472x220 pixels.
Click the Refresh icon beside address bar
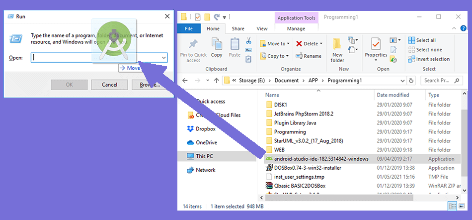pos(411,80)
